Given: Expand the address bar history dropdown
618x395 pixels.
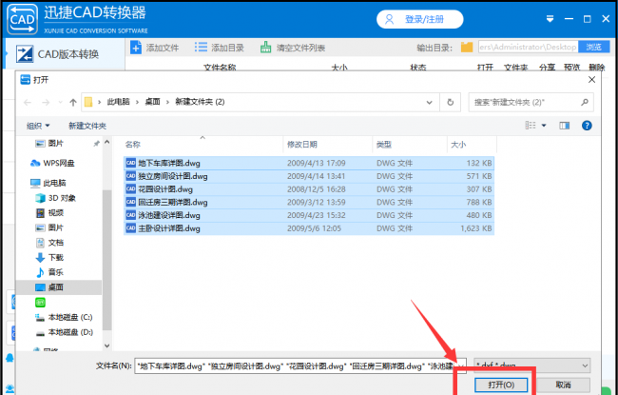Looking at the screenshot, I should [429, 102].
